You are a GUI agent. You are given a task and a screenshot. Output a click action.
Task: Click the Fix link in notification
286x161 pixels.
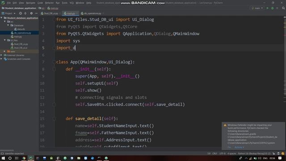point(229,147)
